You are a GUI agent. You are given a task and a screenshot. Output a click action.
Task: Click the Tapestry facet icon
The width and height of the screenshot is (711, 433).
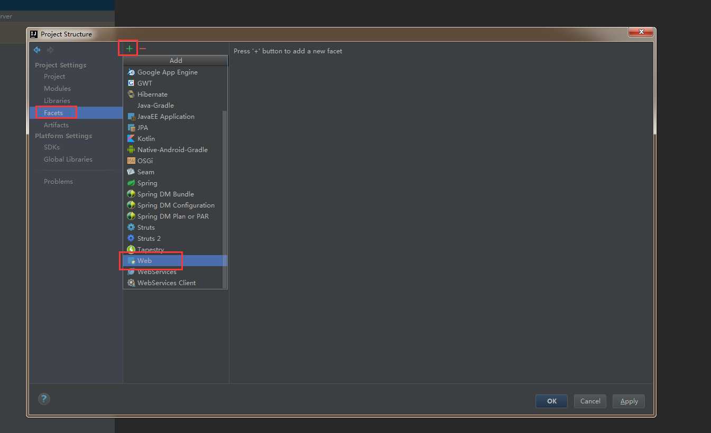(x=131, y=250)
